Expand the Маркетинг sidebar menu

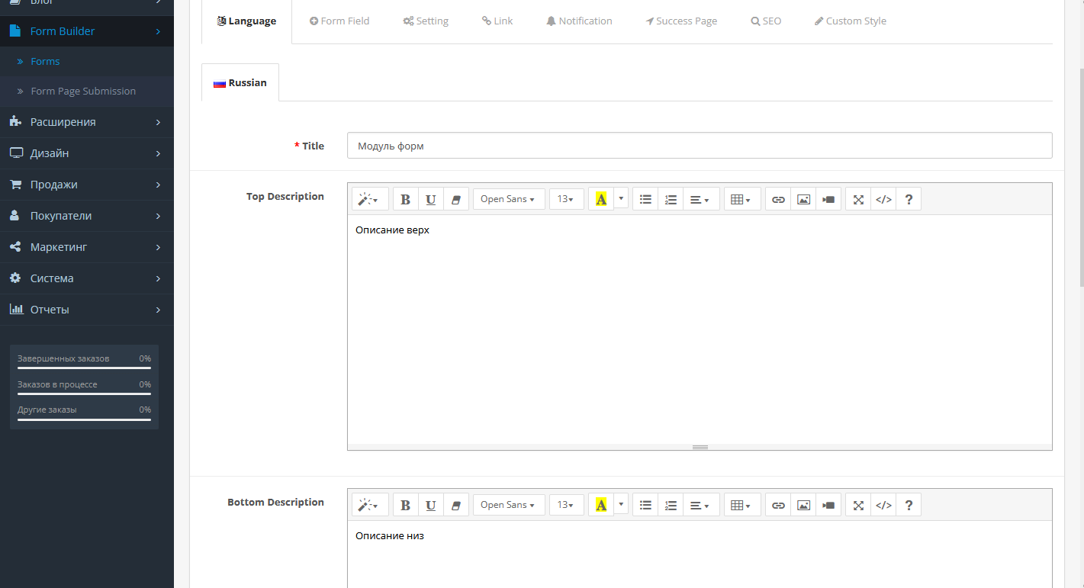click(86, 247)
